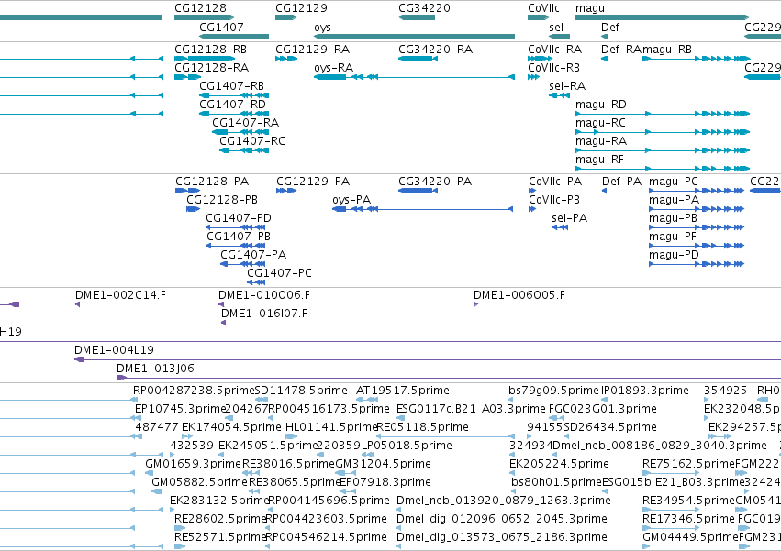Viewport: 781px width, 551px height.
Task: Select the magu-RB transcript
Action: click(697, 59)
